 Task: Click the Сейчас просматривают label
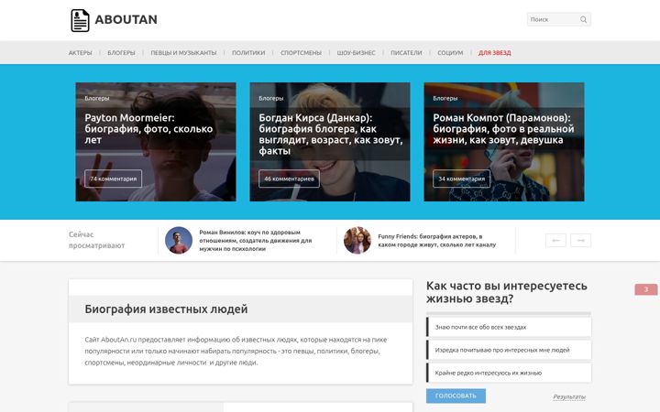97,240
